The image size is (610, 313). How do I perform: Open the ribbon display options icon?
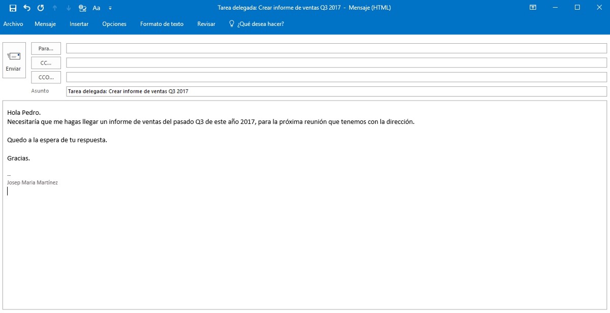point(533,8)
